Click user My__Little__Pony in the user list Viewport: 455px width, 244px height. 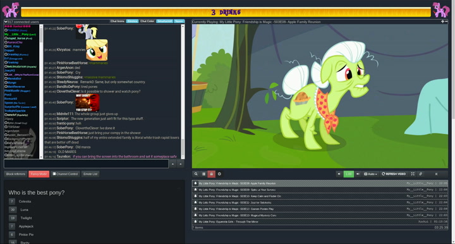pos(20,34)
